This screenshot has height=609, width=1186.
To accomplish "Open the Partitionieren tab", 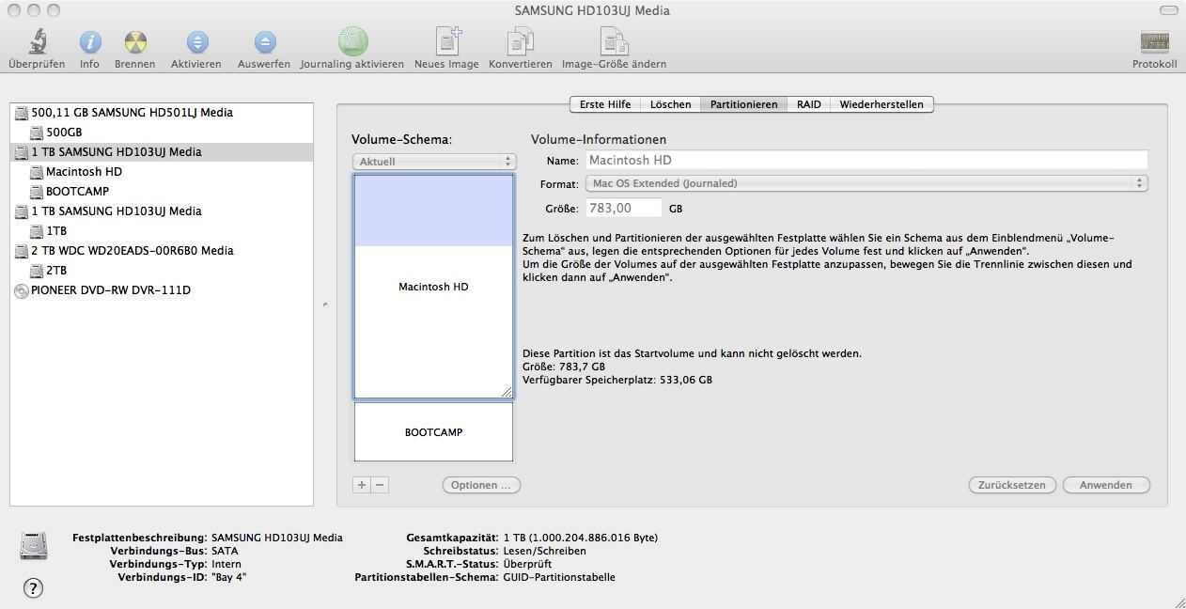I will [743, 104].
